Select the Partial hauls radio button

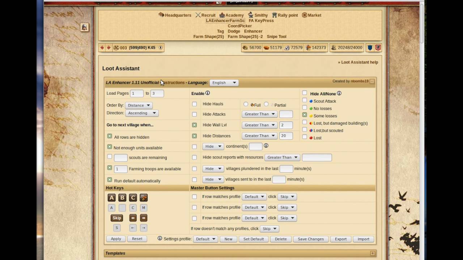click(266, 104)
